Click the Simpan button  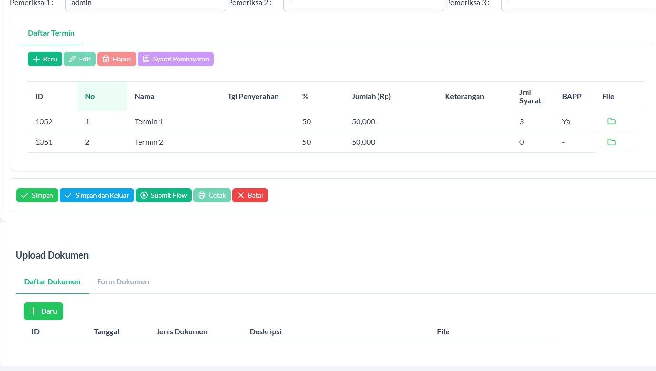(x=37, y=195)
